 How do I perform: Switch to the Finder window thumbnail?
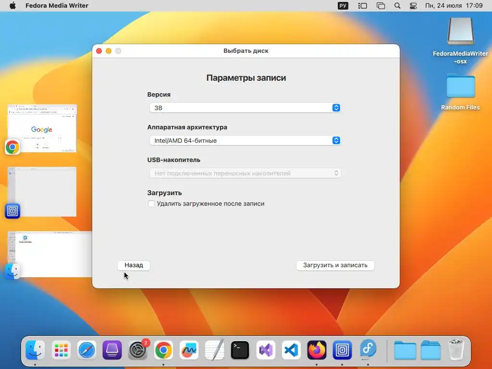tap(50, 254)
